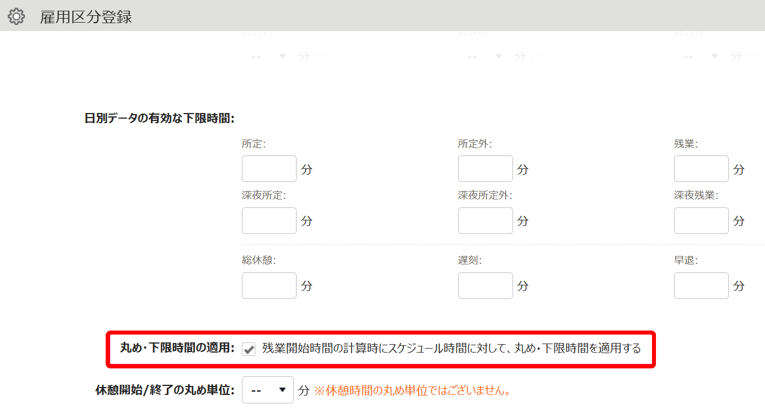Click the 日別データの有効な下限時間 heading

159,118
